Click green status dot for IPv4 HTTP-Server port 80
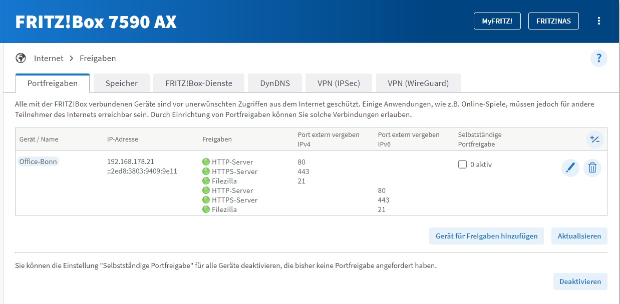 (206, 162)
